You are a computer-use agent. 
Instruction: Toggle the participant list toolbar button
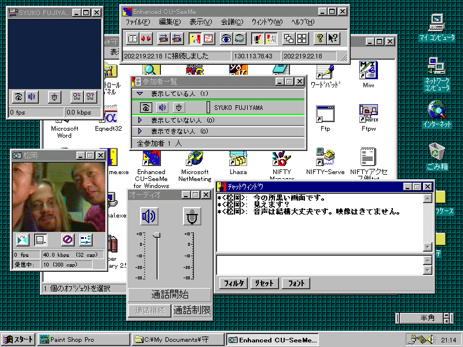(195, 39)
